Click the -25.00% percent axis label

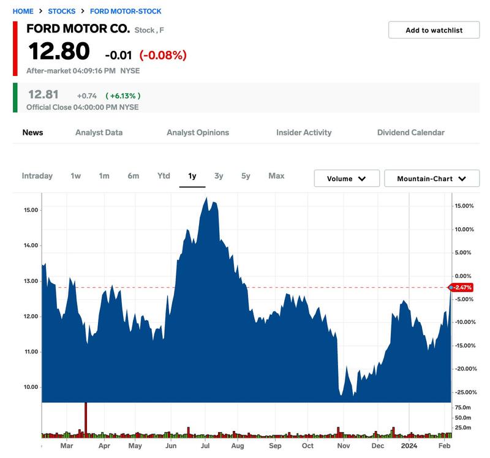click(465, 392)
